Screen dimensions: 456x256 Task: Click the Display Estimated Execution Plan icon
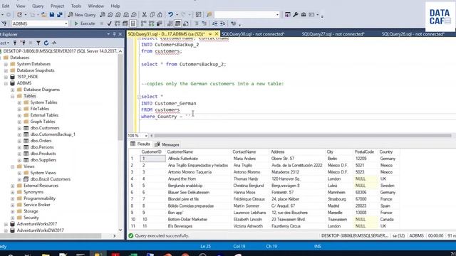pos(117,23)
